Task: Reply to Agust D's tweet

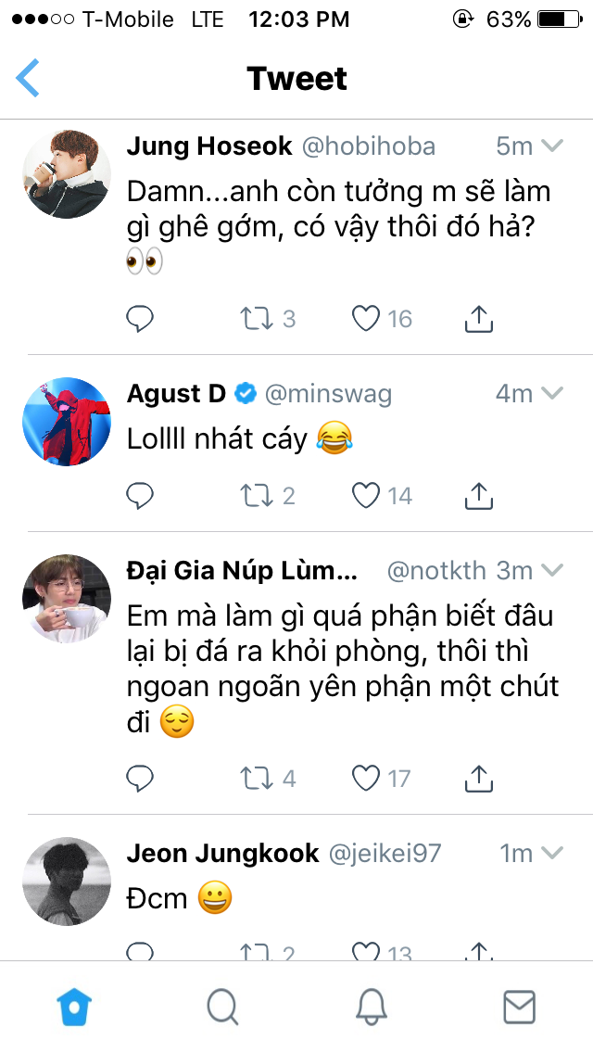Action: pos(140,496)
